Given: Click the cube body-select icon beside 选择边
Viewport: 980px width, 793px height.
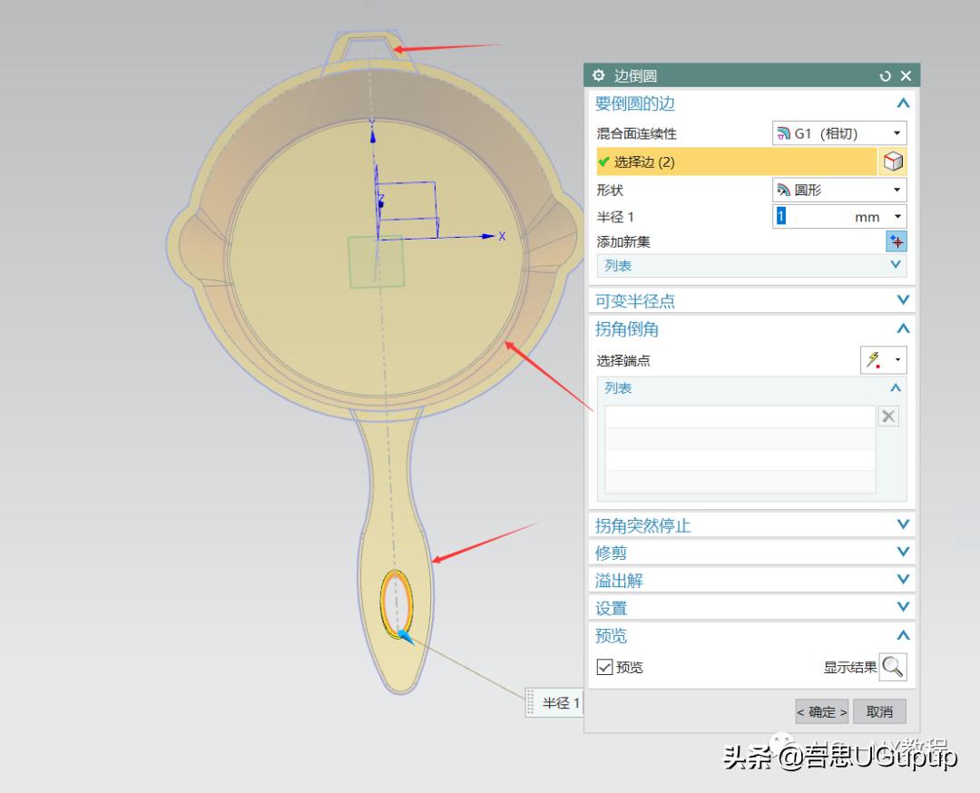Looking at the screenshot, I should point(893,162).
